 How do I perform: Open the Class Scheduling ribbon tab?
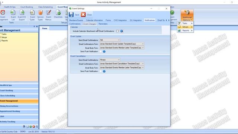click(x=45, y=7)
